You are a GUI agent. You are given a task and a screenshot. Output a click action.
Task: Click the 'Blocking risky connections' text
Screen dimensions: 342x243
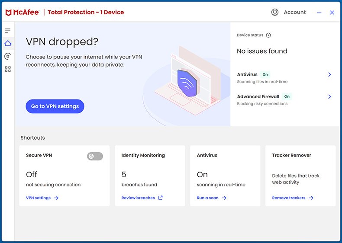pos(262,104)
